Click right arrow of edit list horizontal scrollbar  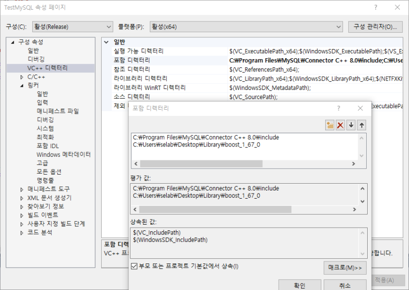[353, 163]
